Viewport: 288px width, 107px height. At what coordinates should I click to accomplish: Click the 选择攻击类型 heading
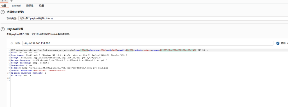pos(15,12)
